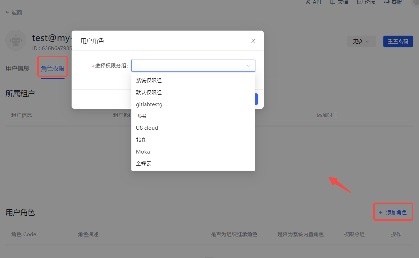Select 系统权限组 from the list
Viewport: 419px width, 258px height.
[149, 81]
